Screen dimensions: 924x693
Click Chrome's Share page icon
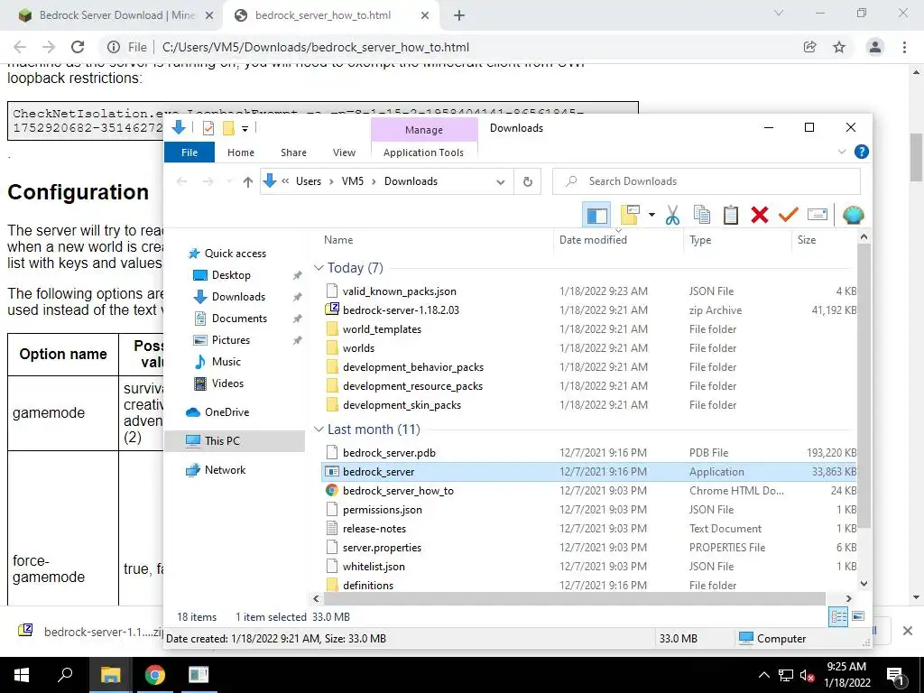(x=810, y=47)
